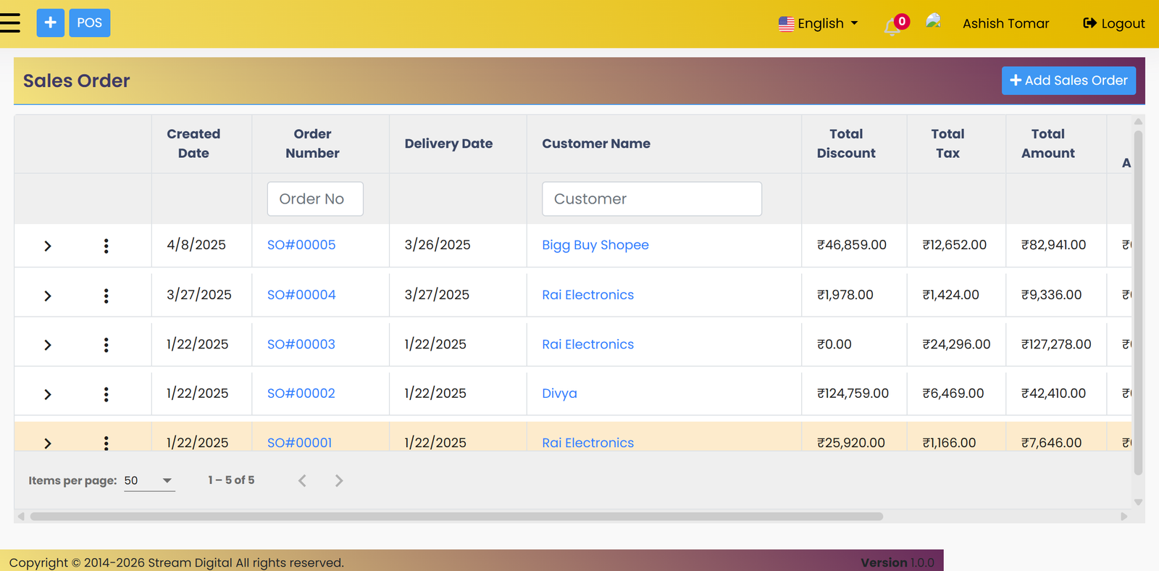The width and height of the screenshot is (1159, 571).
Task: Open the three-dot menu for SO#00002
Action: click(106, 394)
